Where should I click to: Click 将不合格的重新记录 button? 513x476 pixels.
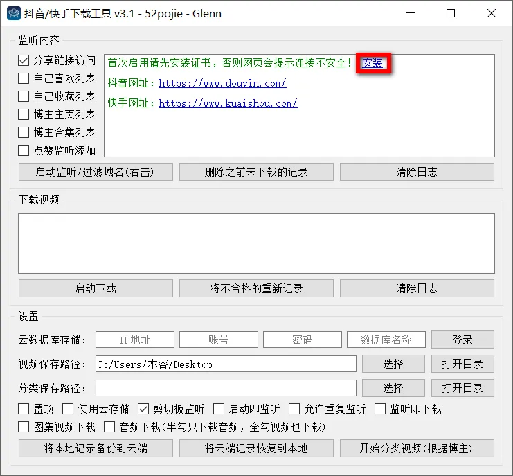[x=256, y=288]
